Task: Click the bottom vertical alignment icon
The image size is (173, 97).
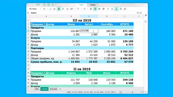Action: (x=116, y=9)
